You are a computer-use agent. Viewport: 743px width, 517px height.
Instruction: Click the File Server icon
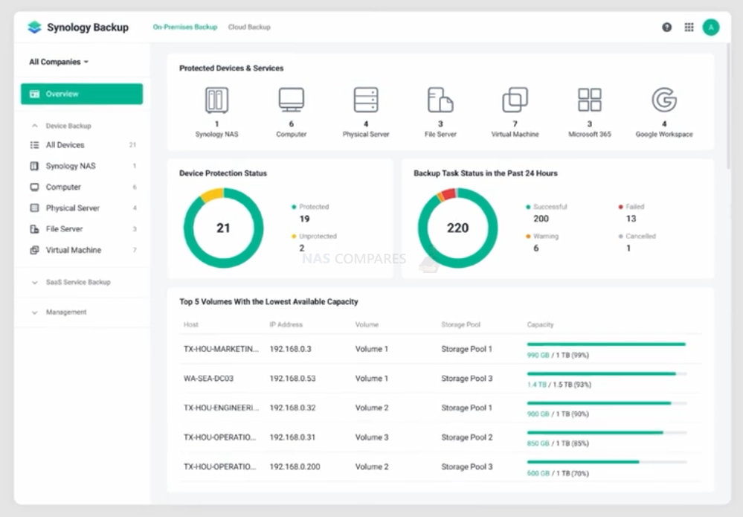pyautogui.click(x=440, y=100)
